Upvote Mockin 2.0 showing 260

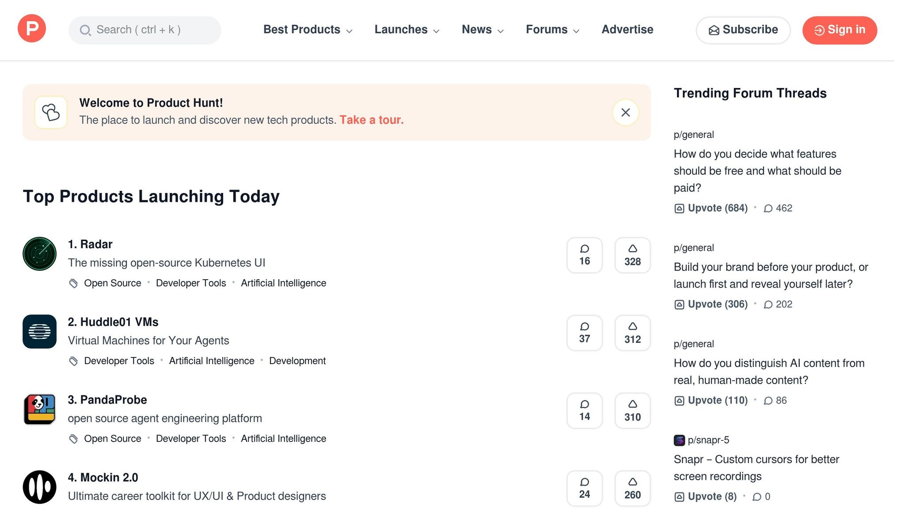(632, 488)
